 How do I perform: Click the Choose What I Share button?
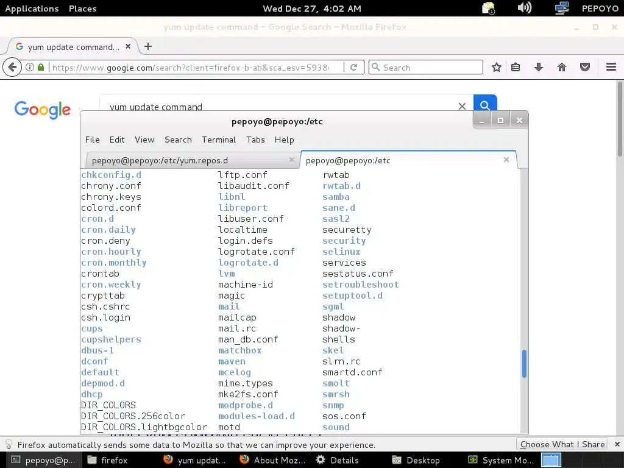[x=562, y=444]
